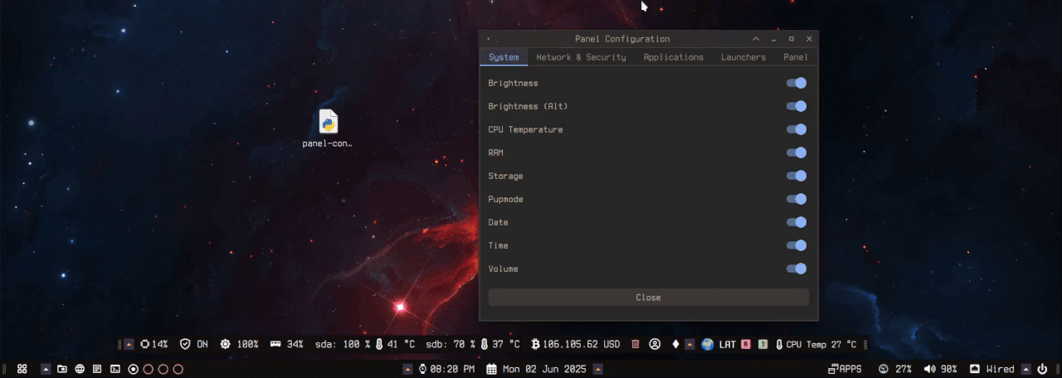The width and height of the screenshot is (1062, 378).
Task: Click the Wired network icon
Action: pos(975,369)
